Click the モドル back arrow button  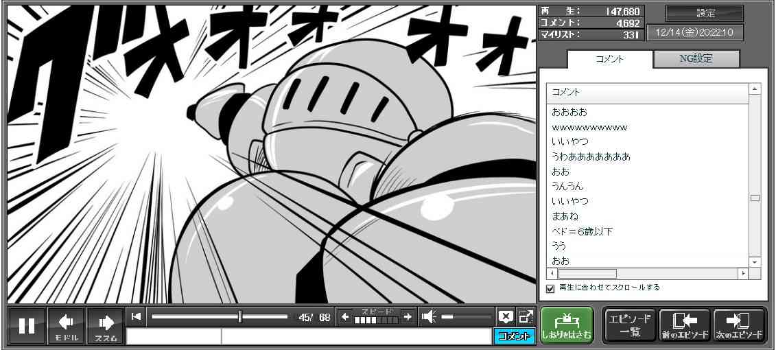coord(67,325)
